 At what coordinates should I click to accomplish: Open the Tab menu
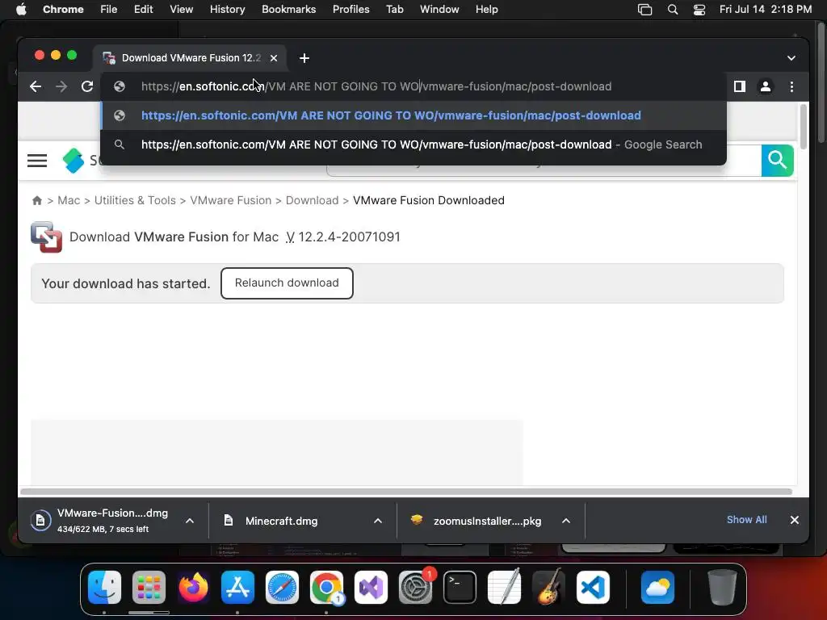tap(394, 10)
